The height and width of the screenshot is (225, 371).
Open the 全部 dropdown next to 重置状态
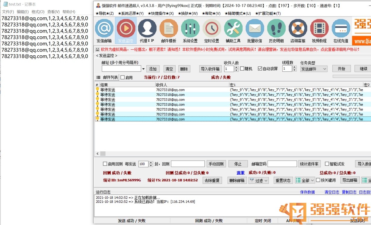tap(305, 180)
